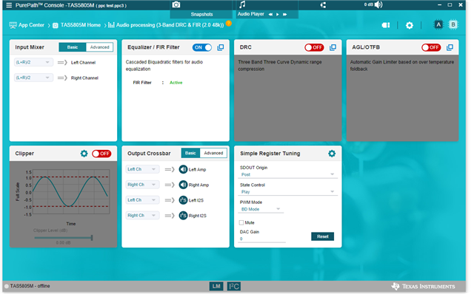The image size is (474, 294).
Task: Click the FIR Filter Active status text
Action: [x=176, y=83]
